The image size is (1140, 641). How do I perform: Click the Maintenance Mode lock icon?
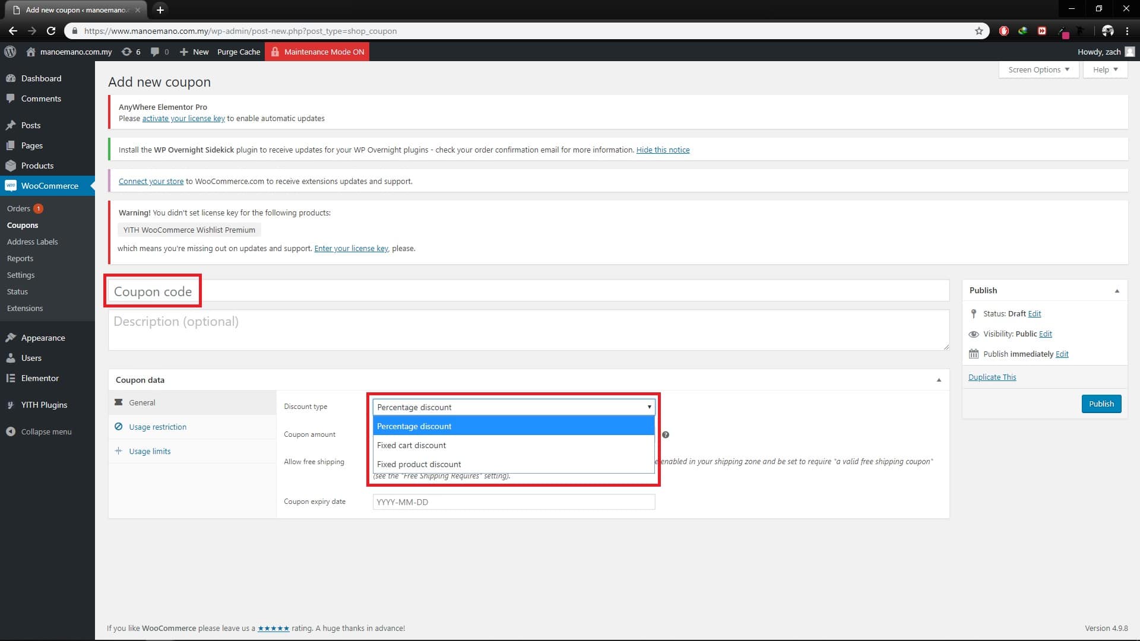pos(275,52)
